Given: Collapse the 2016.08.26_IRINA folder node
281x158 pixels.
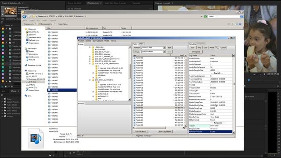Looking at the screenshot, I should pos(90,63).
